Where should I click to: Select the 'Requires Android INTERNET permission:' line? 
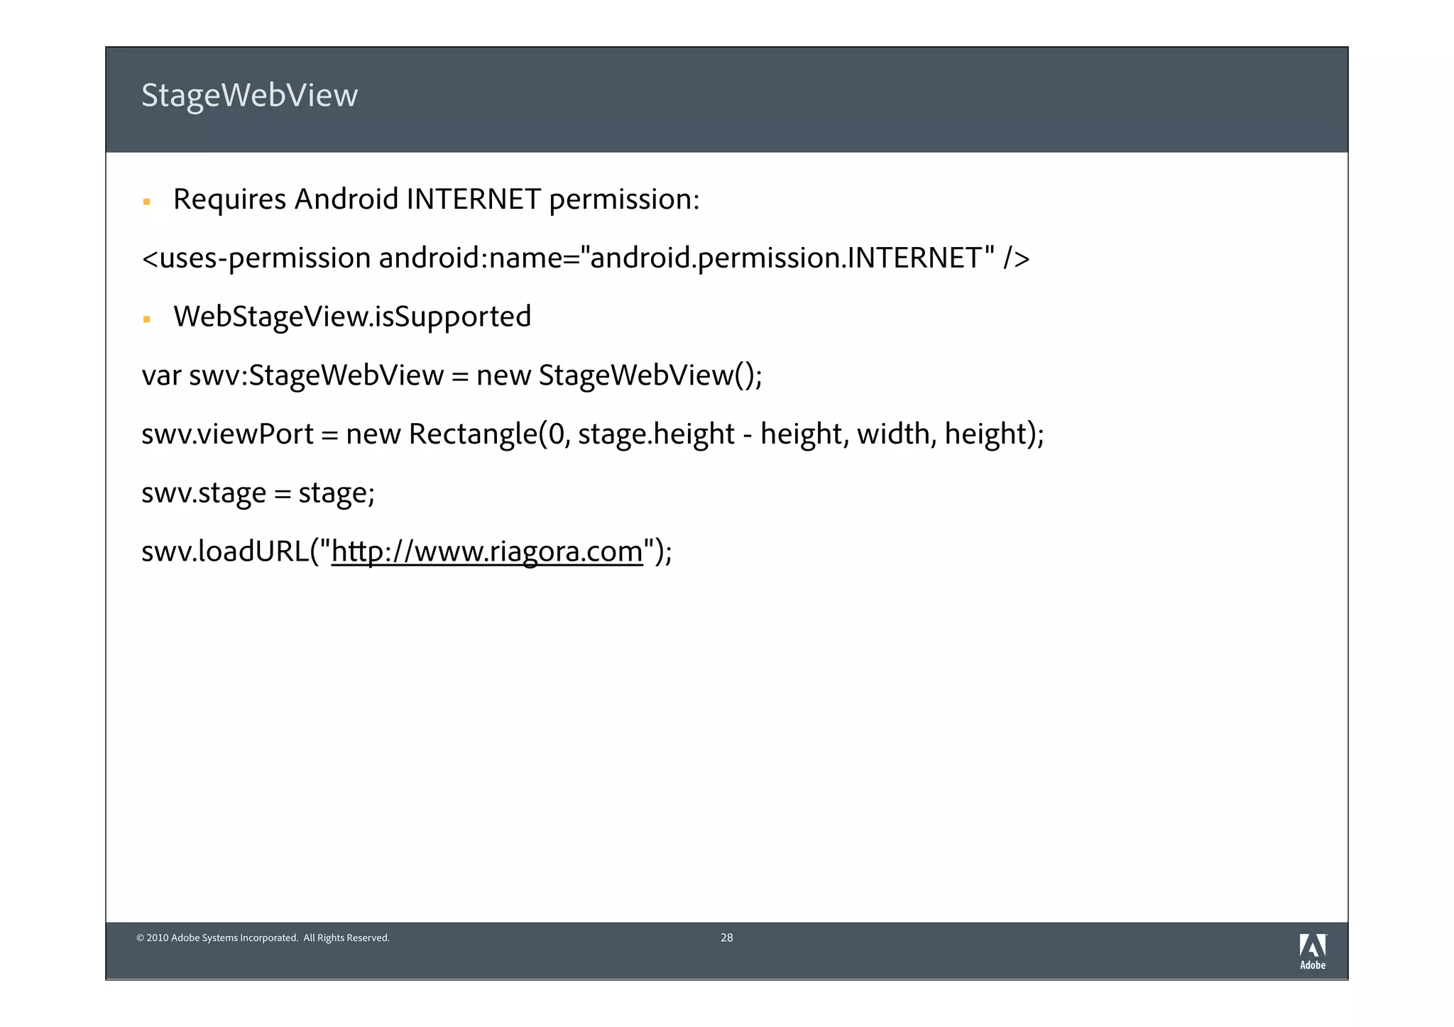pos(436,199)
